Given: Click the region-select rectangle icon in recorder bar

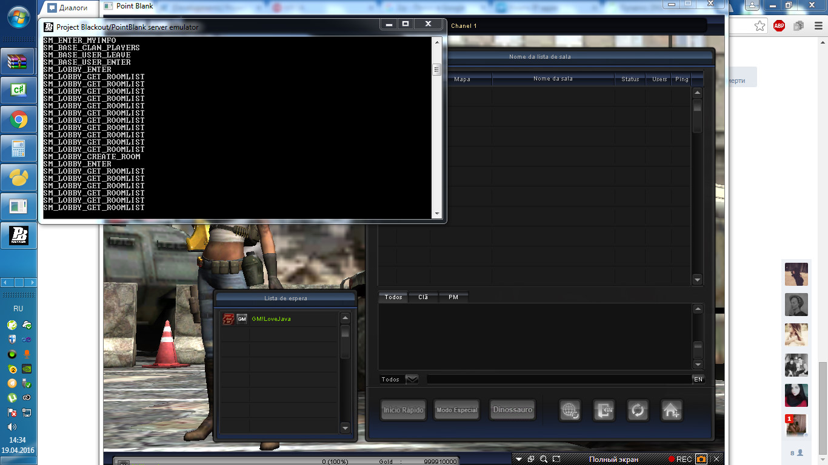Looking at the screenshot, I should pos(556,460).
